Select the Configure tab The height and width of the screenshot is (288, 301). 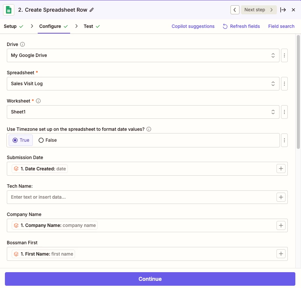coord(54,26)
